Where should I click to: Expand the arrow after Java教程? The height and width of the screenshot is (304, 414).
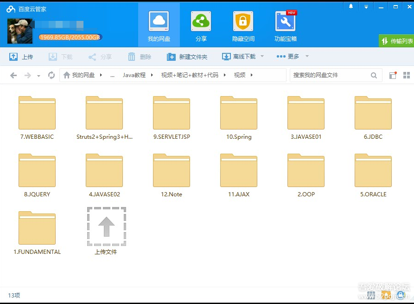pos(152,75)
